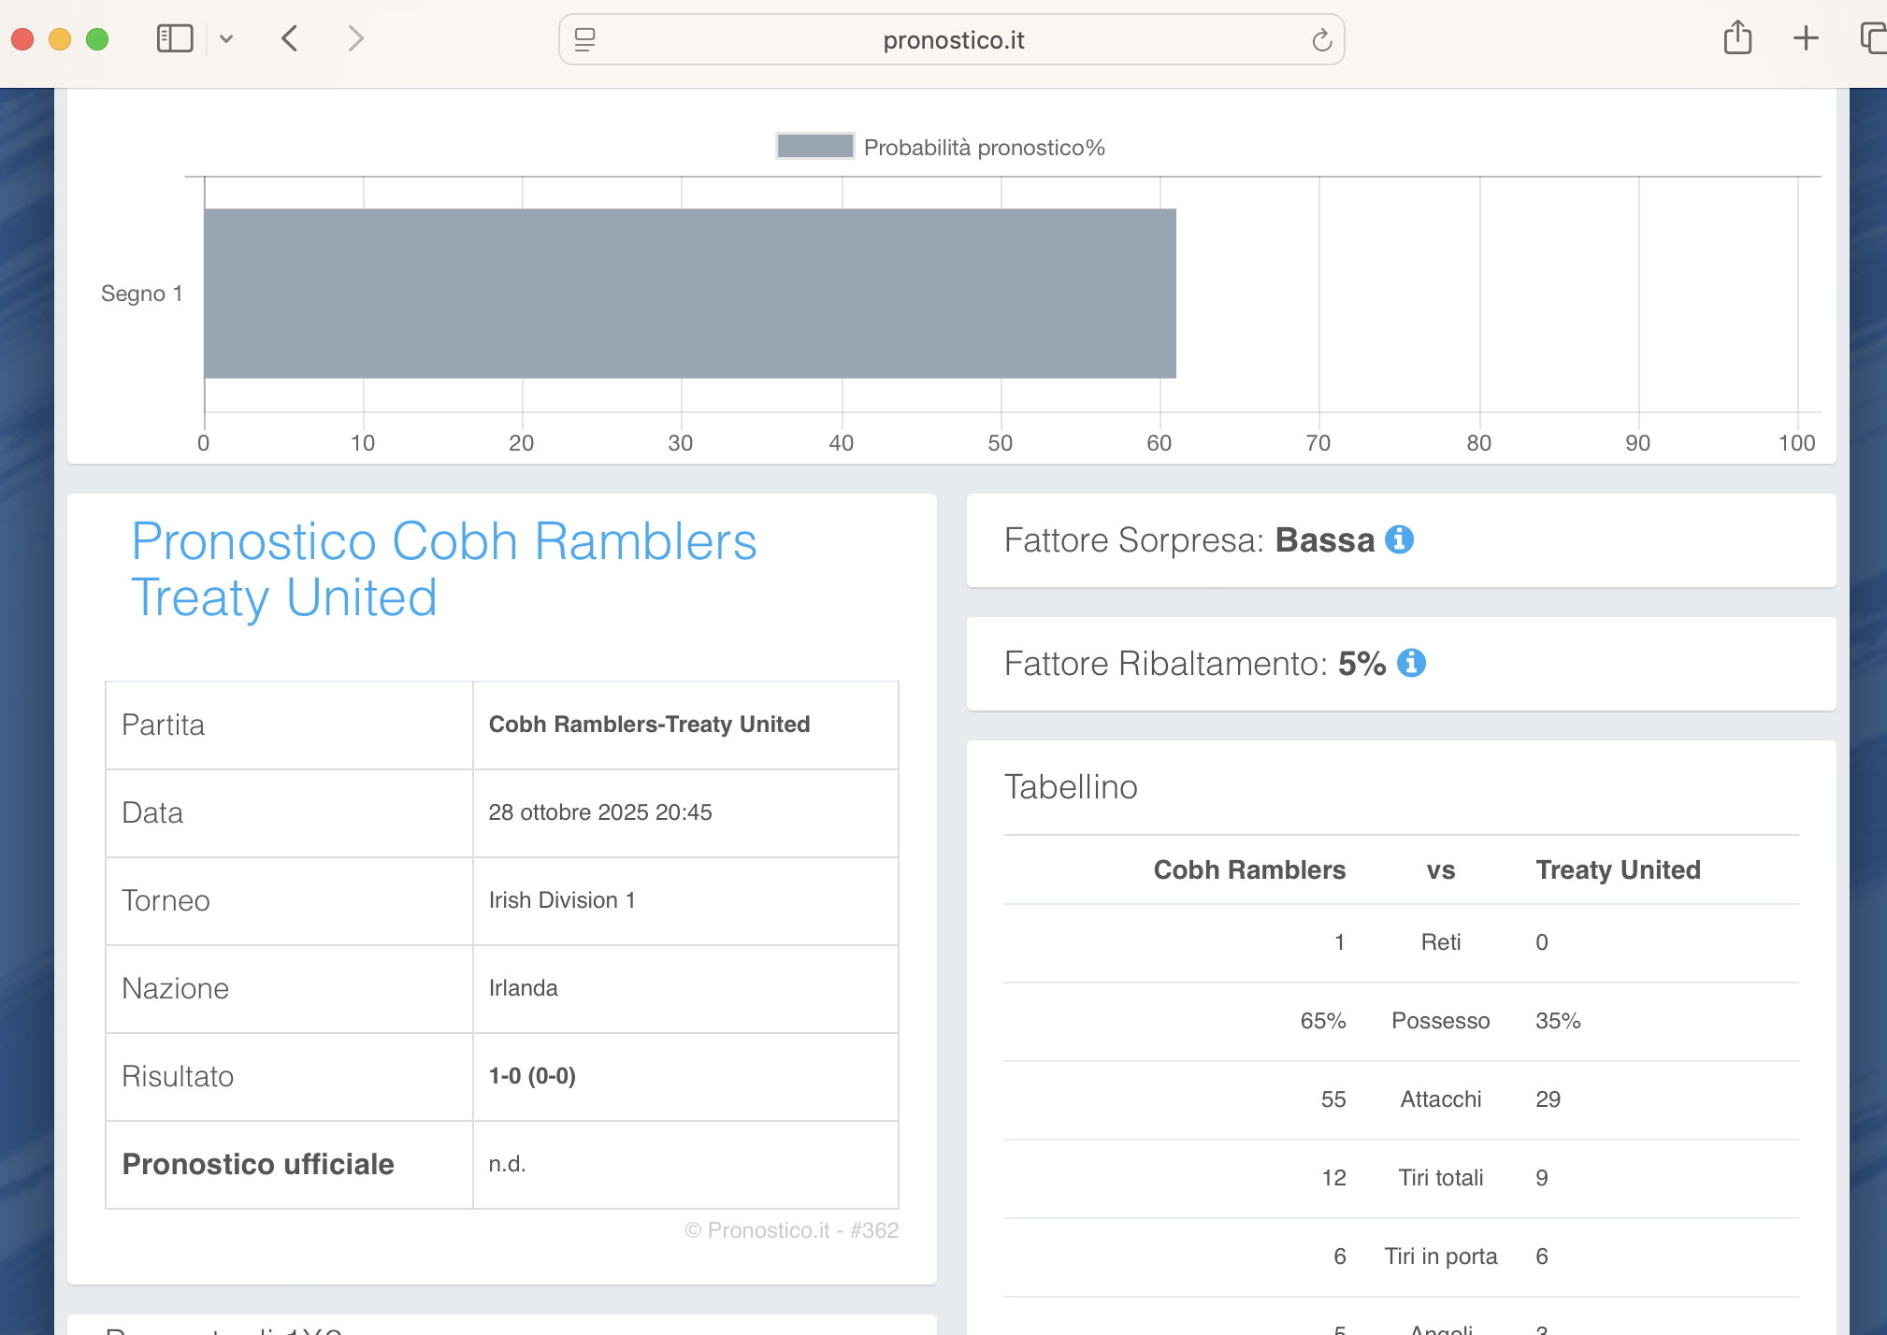Click the pronostico.it address field

click(x=952, y=40)
